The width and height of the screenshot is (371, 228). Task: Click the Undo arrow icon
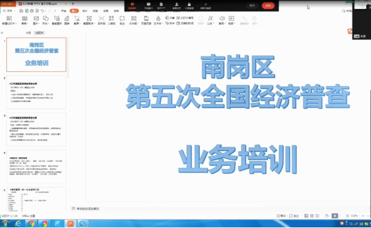tap(42, 11)
